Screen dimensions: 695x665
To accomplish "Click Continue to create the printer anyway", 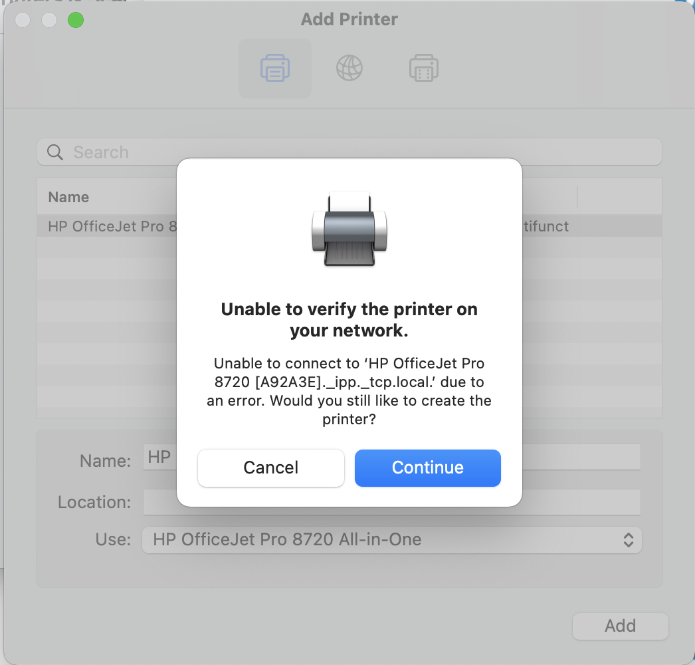I will (427, 467).
